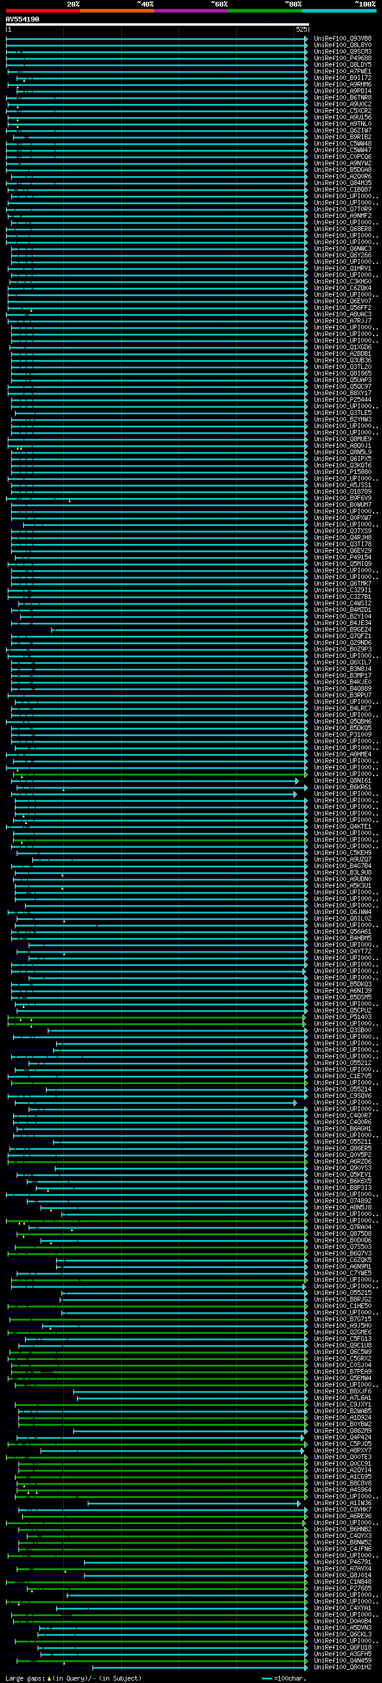Select label UniRef100_B5DGA8
The width and height of the screenshot is (382, 1683).
(343, 170)
